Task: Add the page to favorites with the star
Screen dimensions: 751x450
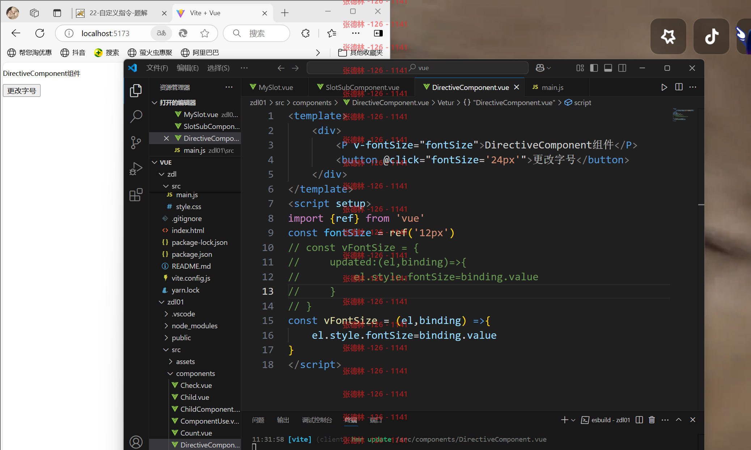Action: [205, 33]
